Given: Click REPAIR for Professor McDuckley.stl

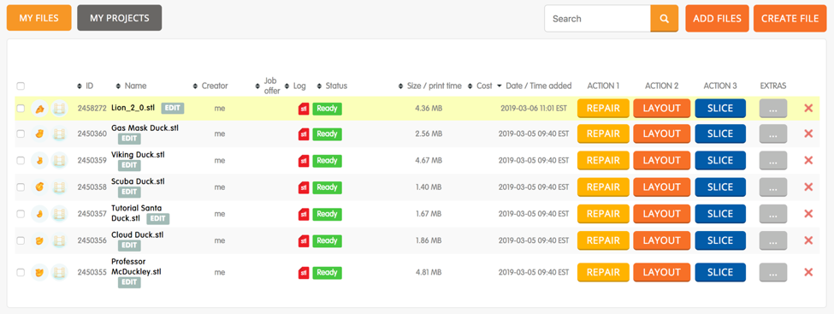Looking at the screenshot, I should coord(603,272).
